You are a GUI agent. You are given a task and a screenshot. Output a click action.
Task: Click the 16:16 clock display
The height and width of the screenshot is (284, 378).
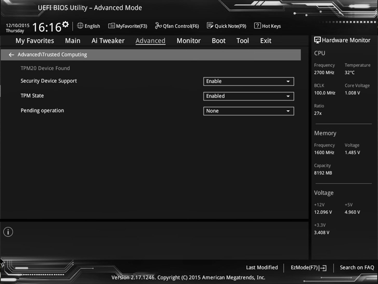(47, 27)
